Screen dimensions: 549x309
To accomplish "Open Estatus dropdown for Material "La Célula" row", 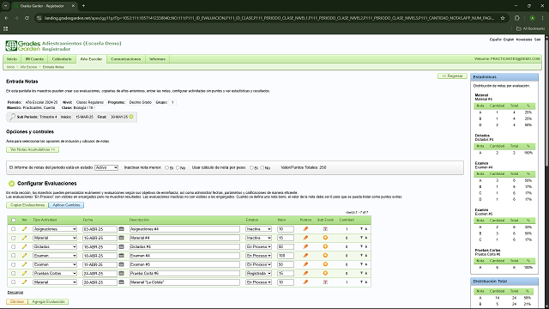I will click(258, 282).
